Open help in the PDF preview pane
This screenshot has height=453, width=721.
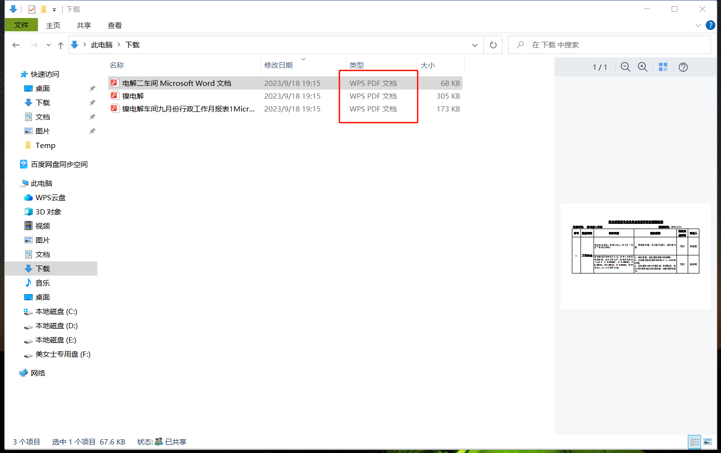(x=683, y=67)
